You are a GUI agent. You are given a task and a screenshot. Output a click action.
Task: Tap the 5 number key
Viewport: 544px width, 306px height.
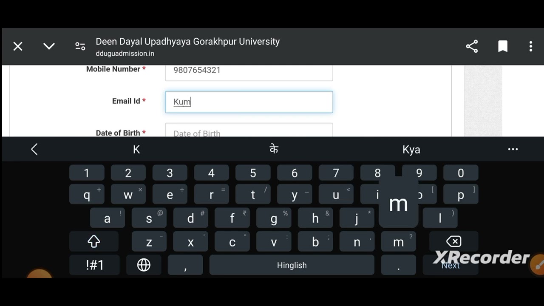[253, 173]
